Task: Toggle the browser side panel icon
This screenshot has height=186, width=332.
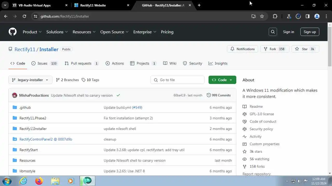Action: tap(308, 16)
